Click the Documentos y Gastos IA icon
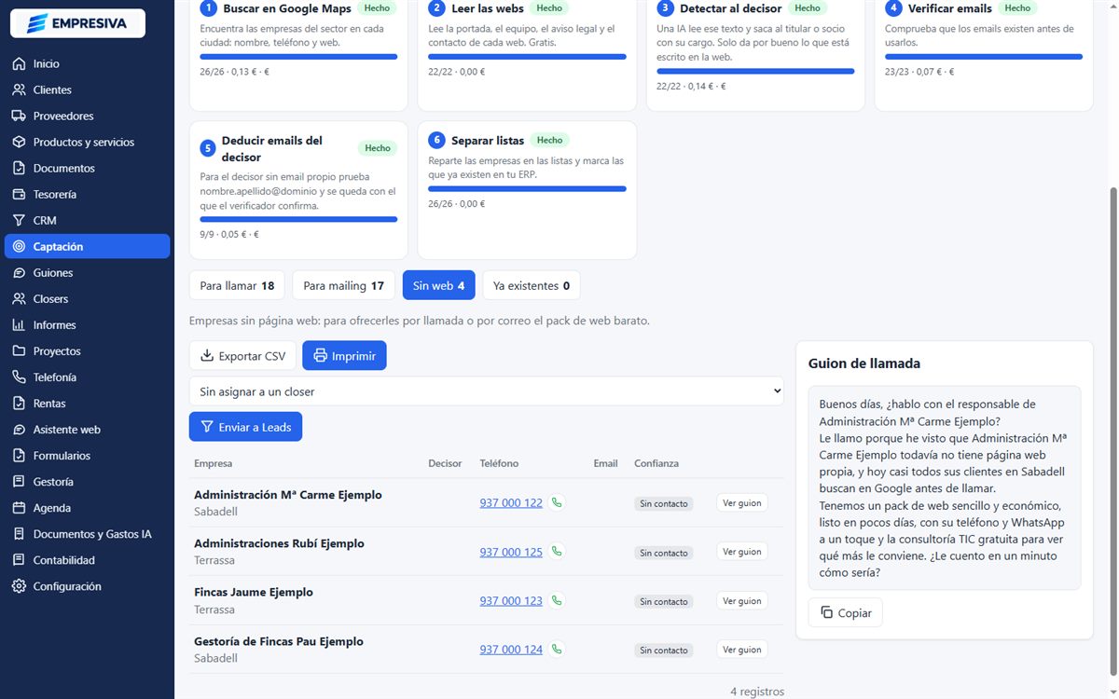 (19, 533)
